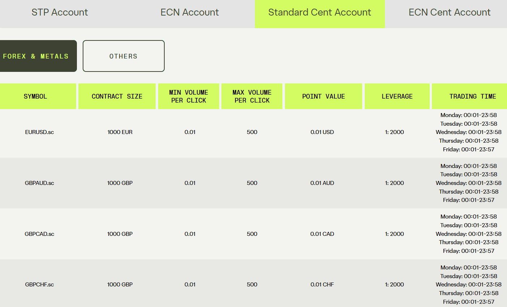Select the Min Volume Per Click header
This screenshot has width=507, height=307.
pyautogui.click(x=188, y=96)
